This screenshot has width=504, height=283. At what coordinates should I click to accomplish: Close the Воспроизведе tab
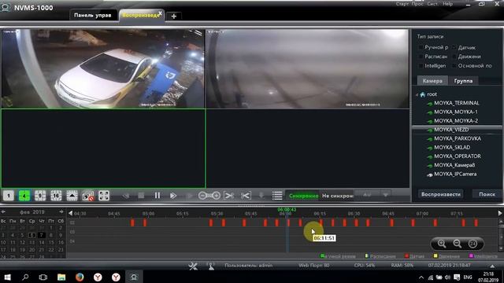coord(160,13)
